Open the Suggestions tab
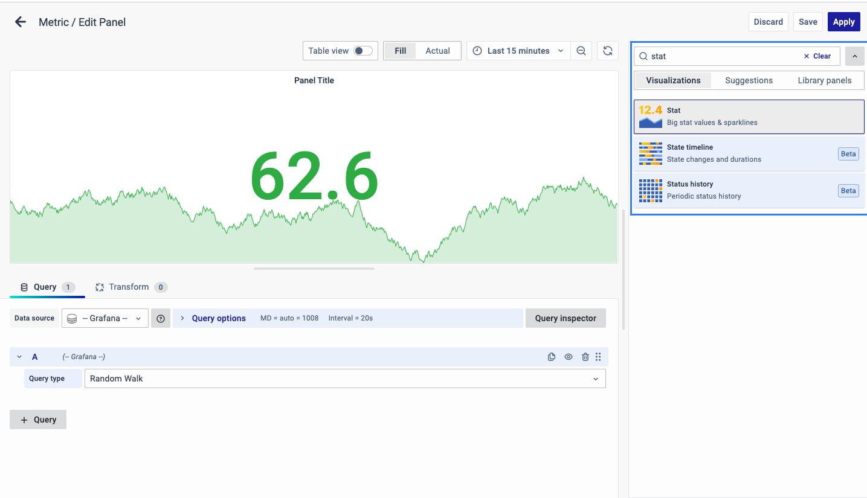Viewport: 867px width, 498px height. 749,80
